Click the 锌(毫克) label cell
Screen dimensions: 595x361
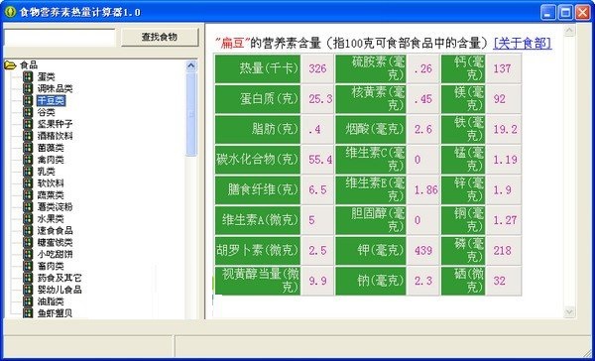[463, 189]
